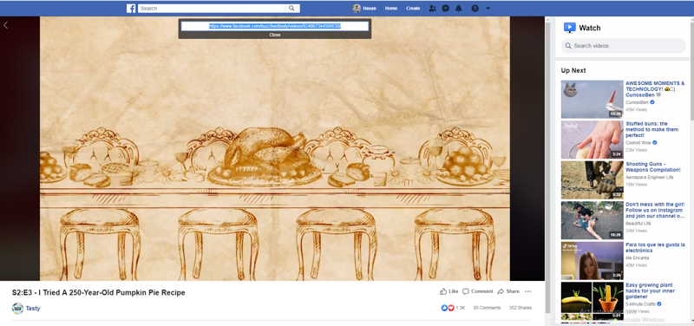Open the notifications bell icon
This screenshot has width=694, height=326.
(x=459, y=9)
